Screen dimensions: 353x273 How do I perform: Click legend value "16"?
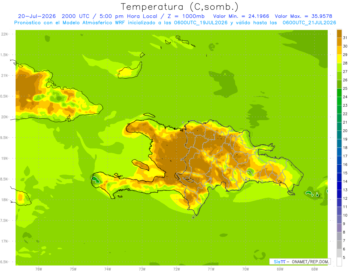(345, 165)
